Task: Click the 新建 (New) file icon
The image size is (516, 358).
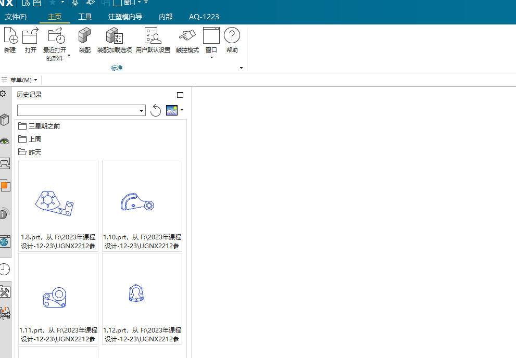Action: pyautogui.click(x=10, y=37)
